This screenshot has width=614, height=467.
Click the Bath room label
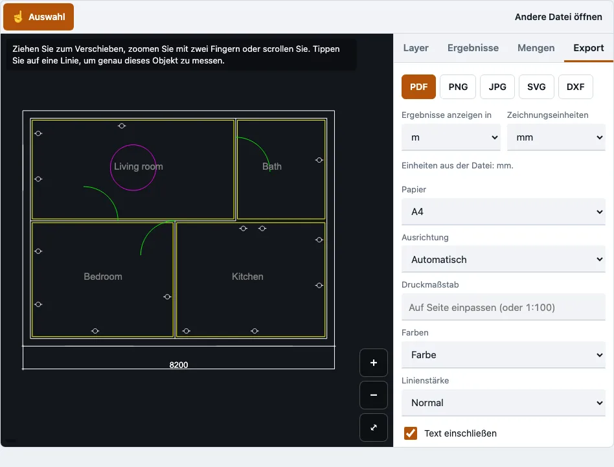(272, 166)
